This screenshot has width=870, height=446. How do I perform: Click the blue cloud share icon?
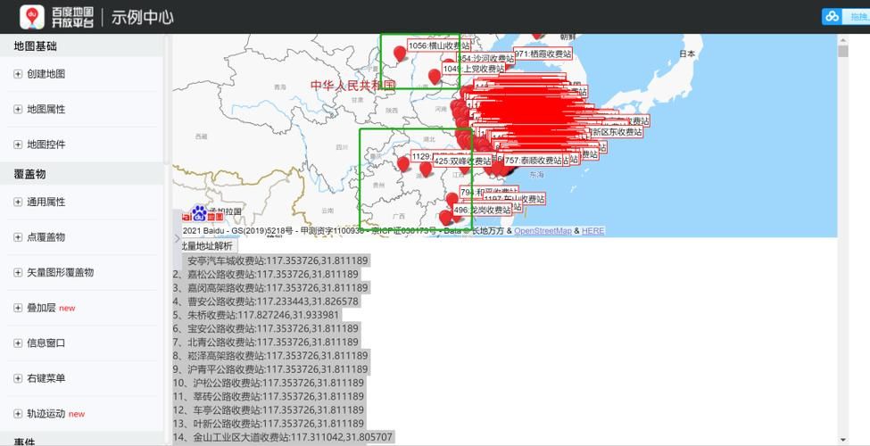coord(832,17)
